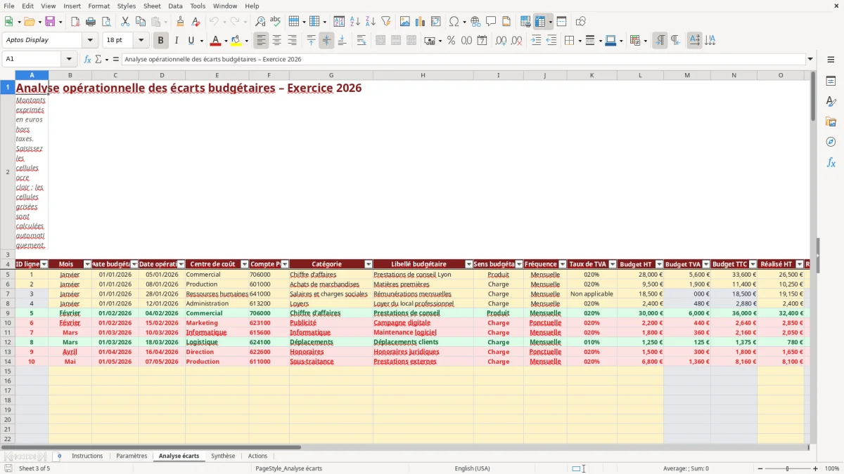Open the Catégorie column filter dropdown
This screenshot has width=844, height=474.
(x=369, y=264)
